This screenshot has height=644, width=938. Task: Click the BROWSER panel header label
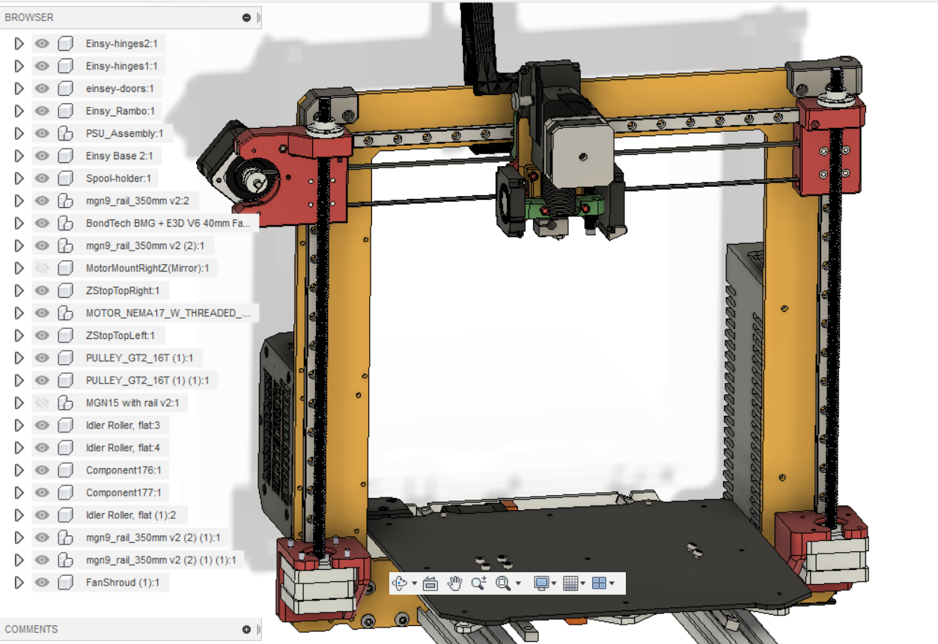[x=29, y=17]
